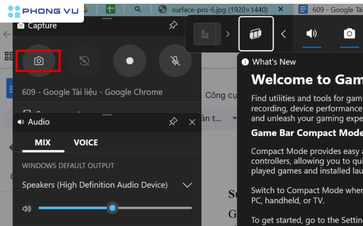Start recording with the record button

(129, 61)
